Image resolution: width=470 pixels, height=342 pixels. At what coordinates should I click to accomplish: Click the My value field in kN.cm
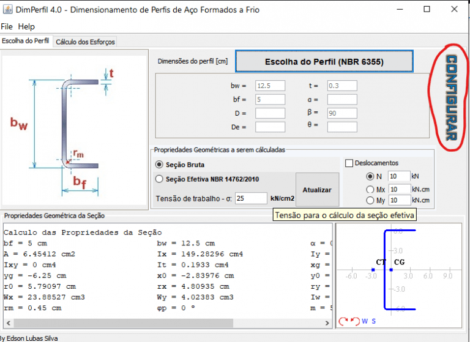coord(400,200)
